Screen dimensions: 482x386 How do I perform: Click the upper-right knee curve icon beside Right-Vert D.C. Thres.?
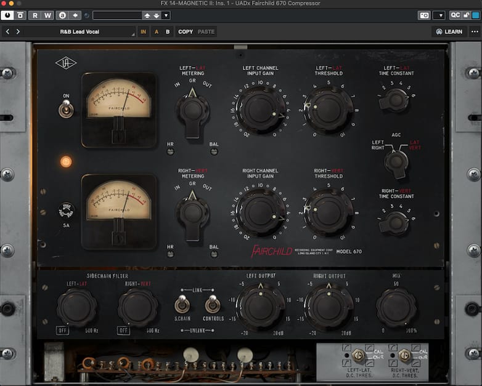point(415,348)
